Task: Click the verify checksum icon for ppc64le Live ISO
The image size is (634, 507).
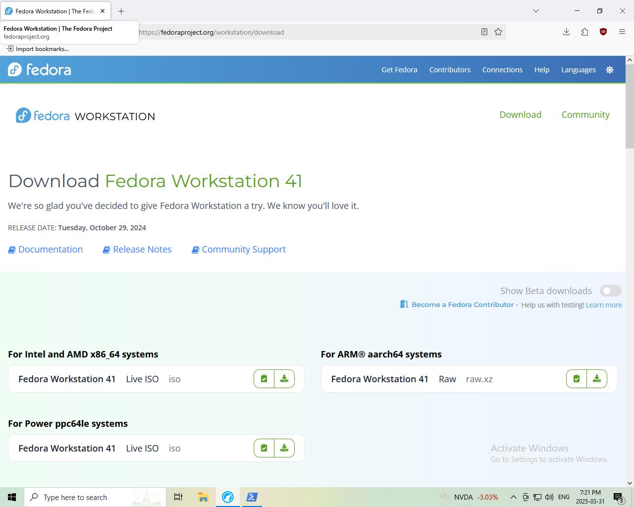Action: tap(264, 448)
